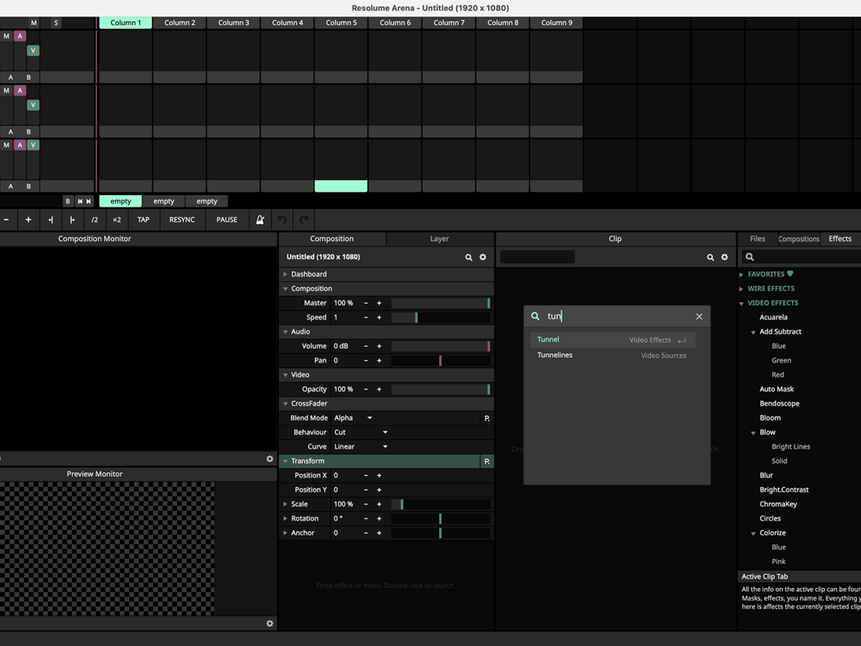This screenshot has width=861, height=646.
Task: Click the undo arrow in transport bar
Action: (x=283, y=220)
